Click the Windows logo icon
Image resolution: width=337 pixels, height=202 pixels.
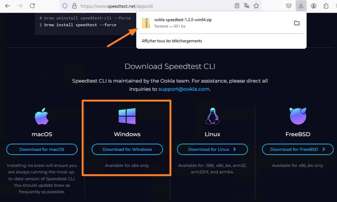127,116
